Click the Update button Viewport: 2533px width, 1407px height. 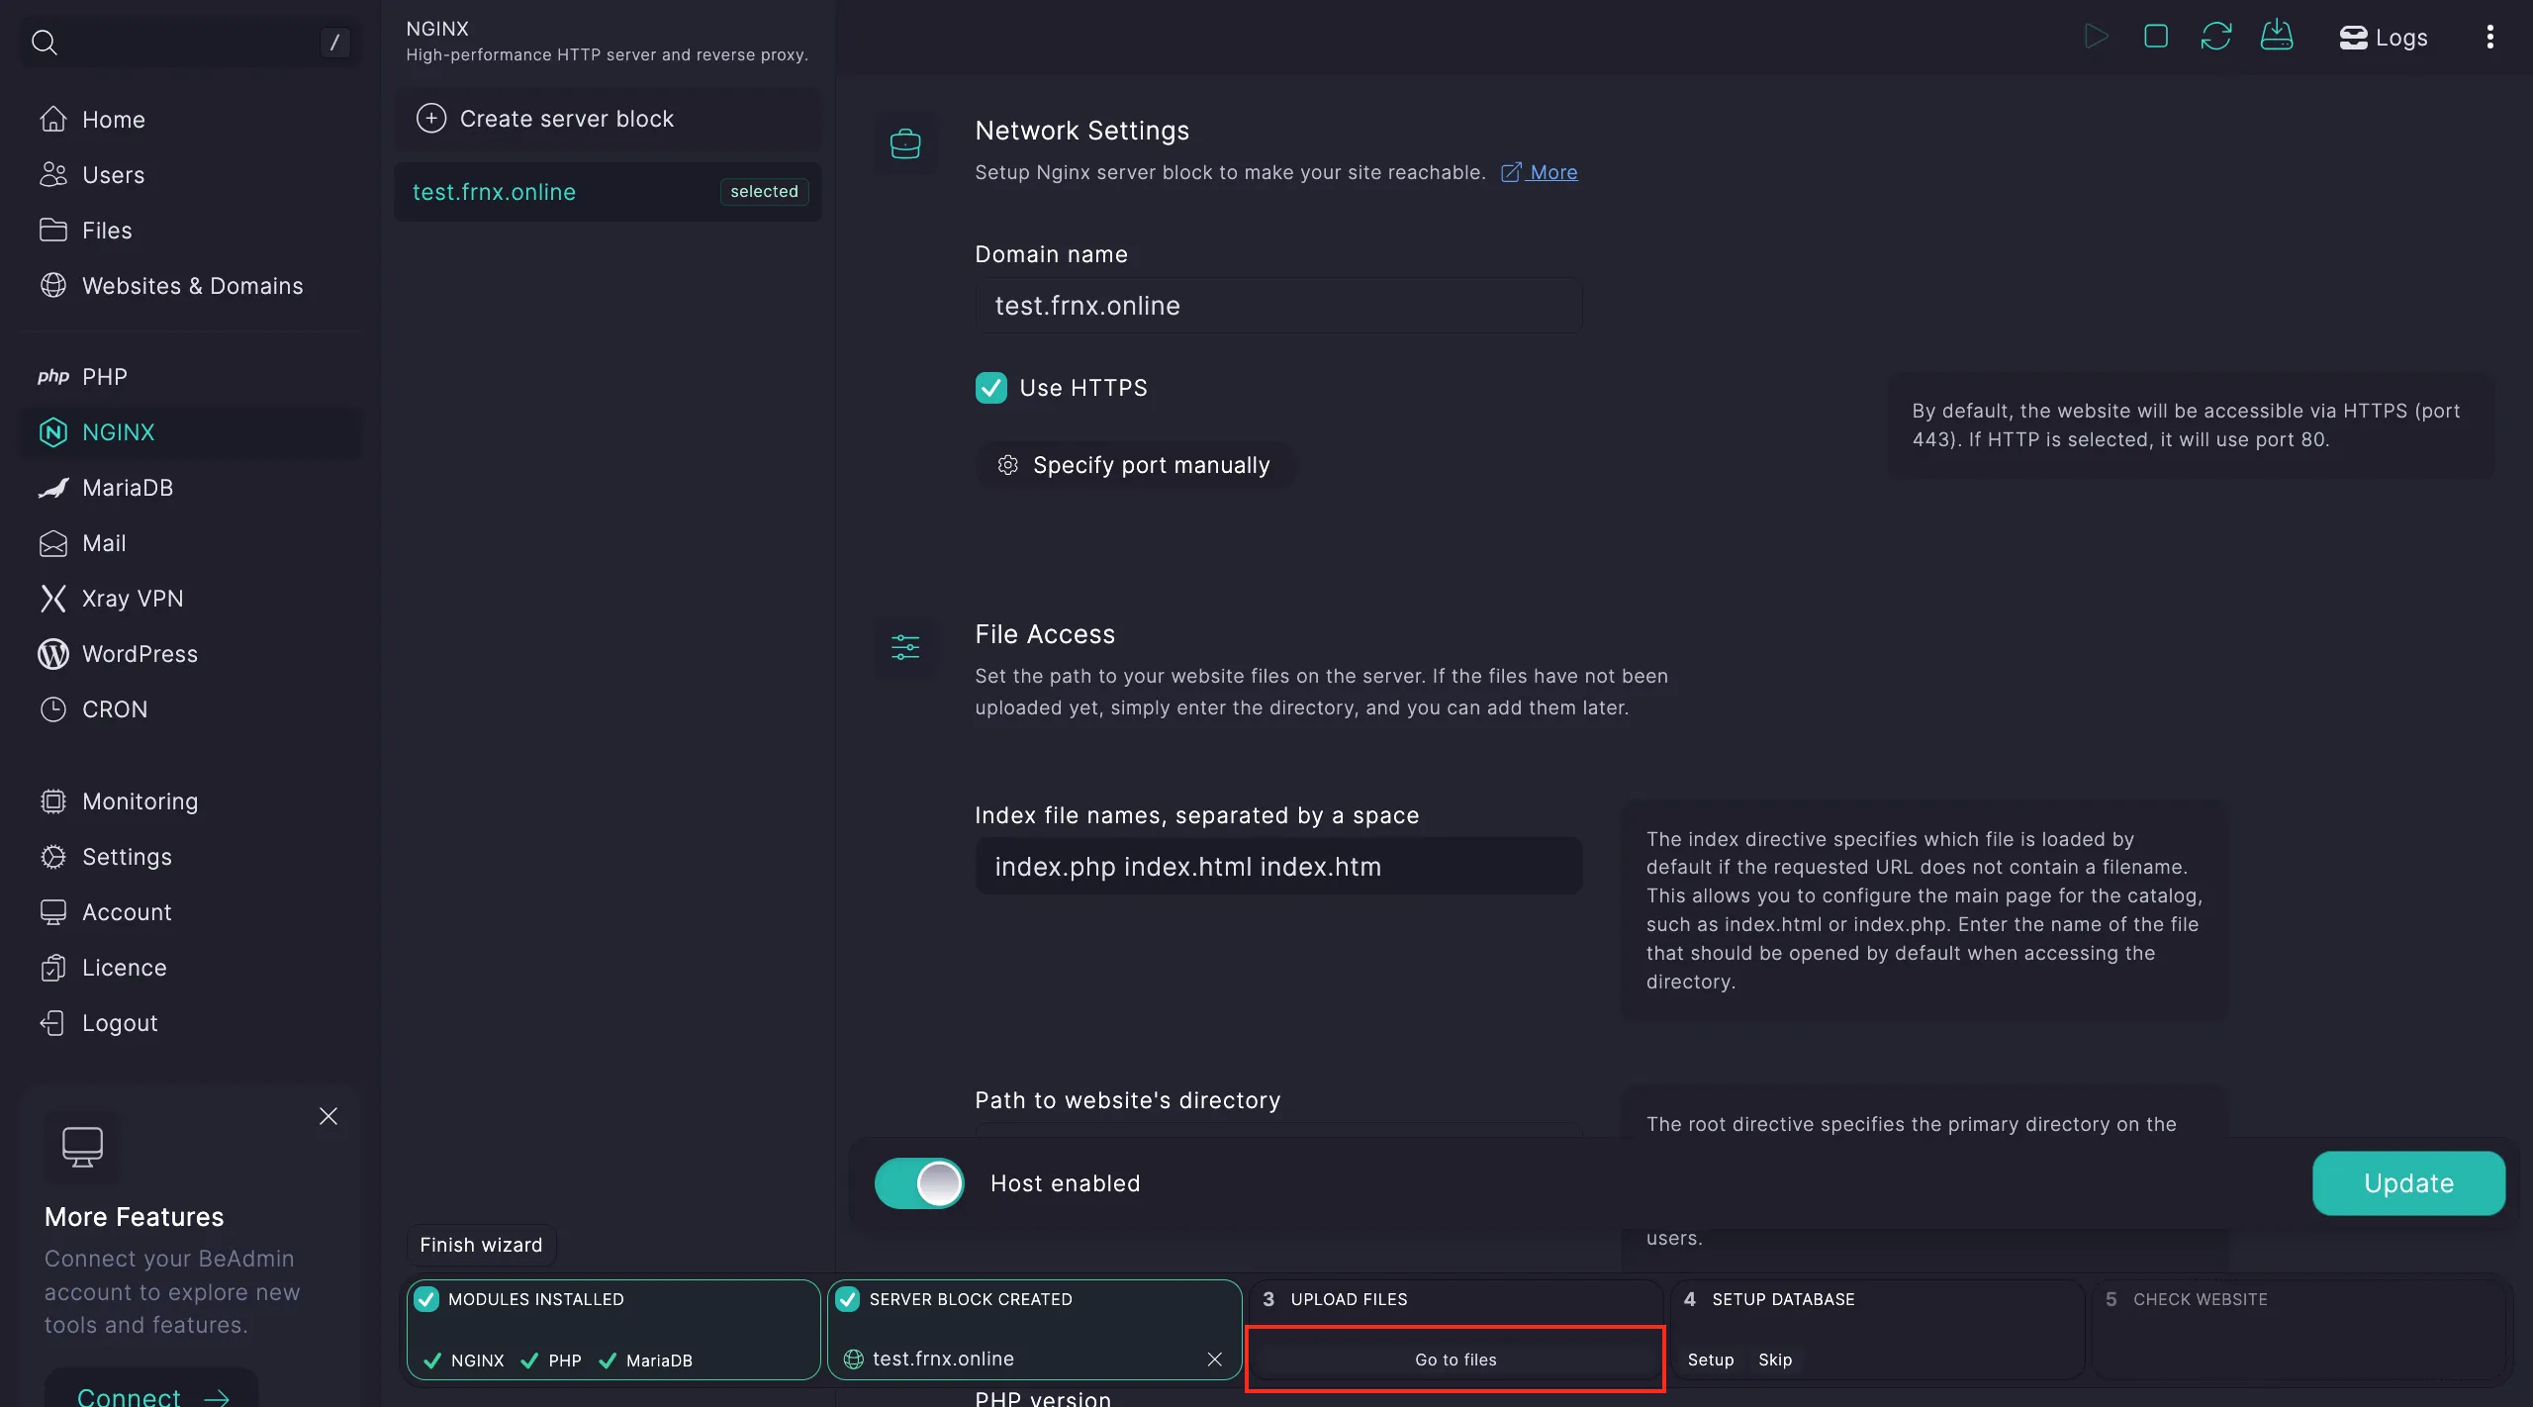tap(2408, 1183)
